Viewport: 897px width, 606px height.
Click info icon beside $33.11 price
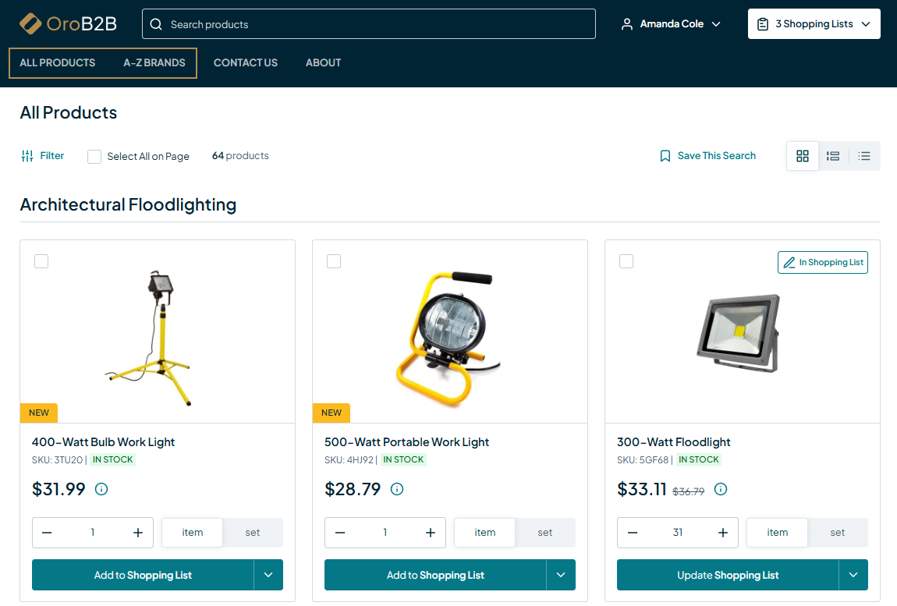pyautogui.click(x=721, y=489)
